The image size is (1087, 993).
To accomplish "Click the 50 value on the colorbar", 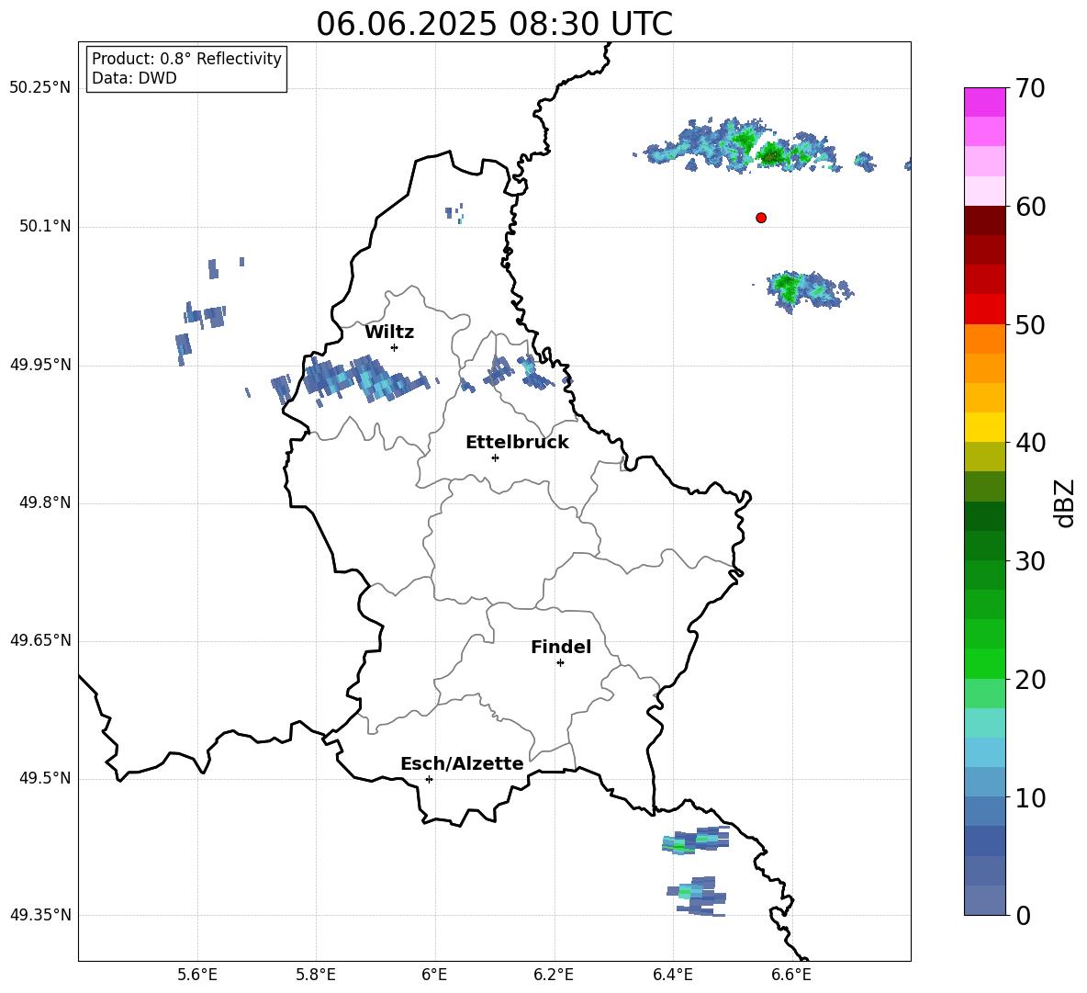I will click(1030, 324).
